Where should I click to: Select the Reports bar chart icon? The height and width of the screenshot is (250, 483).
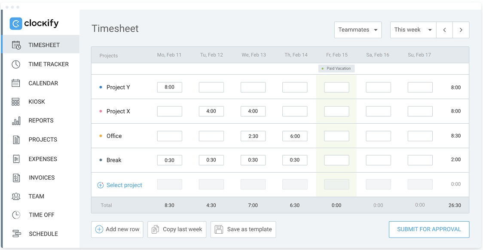[15, 120]
